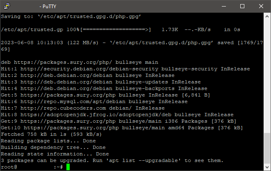
Task: Maximize the PuTTY window
Action: click(242, 6)
